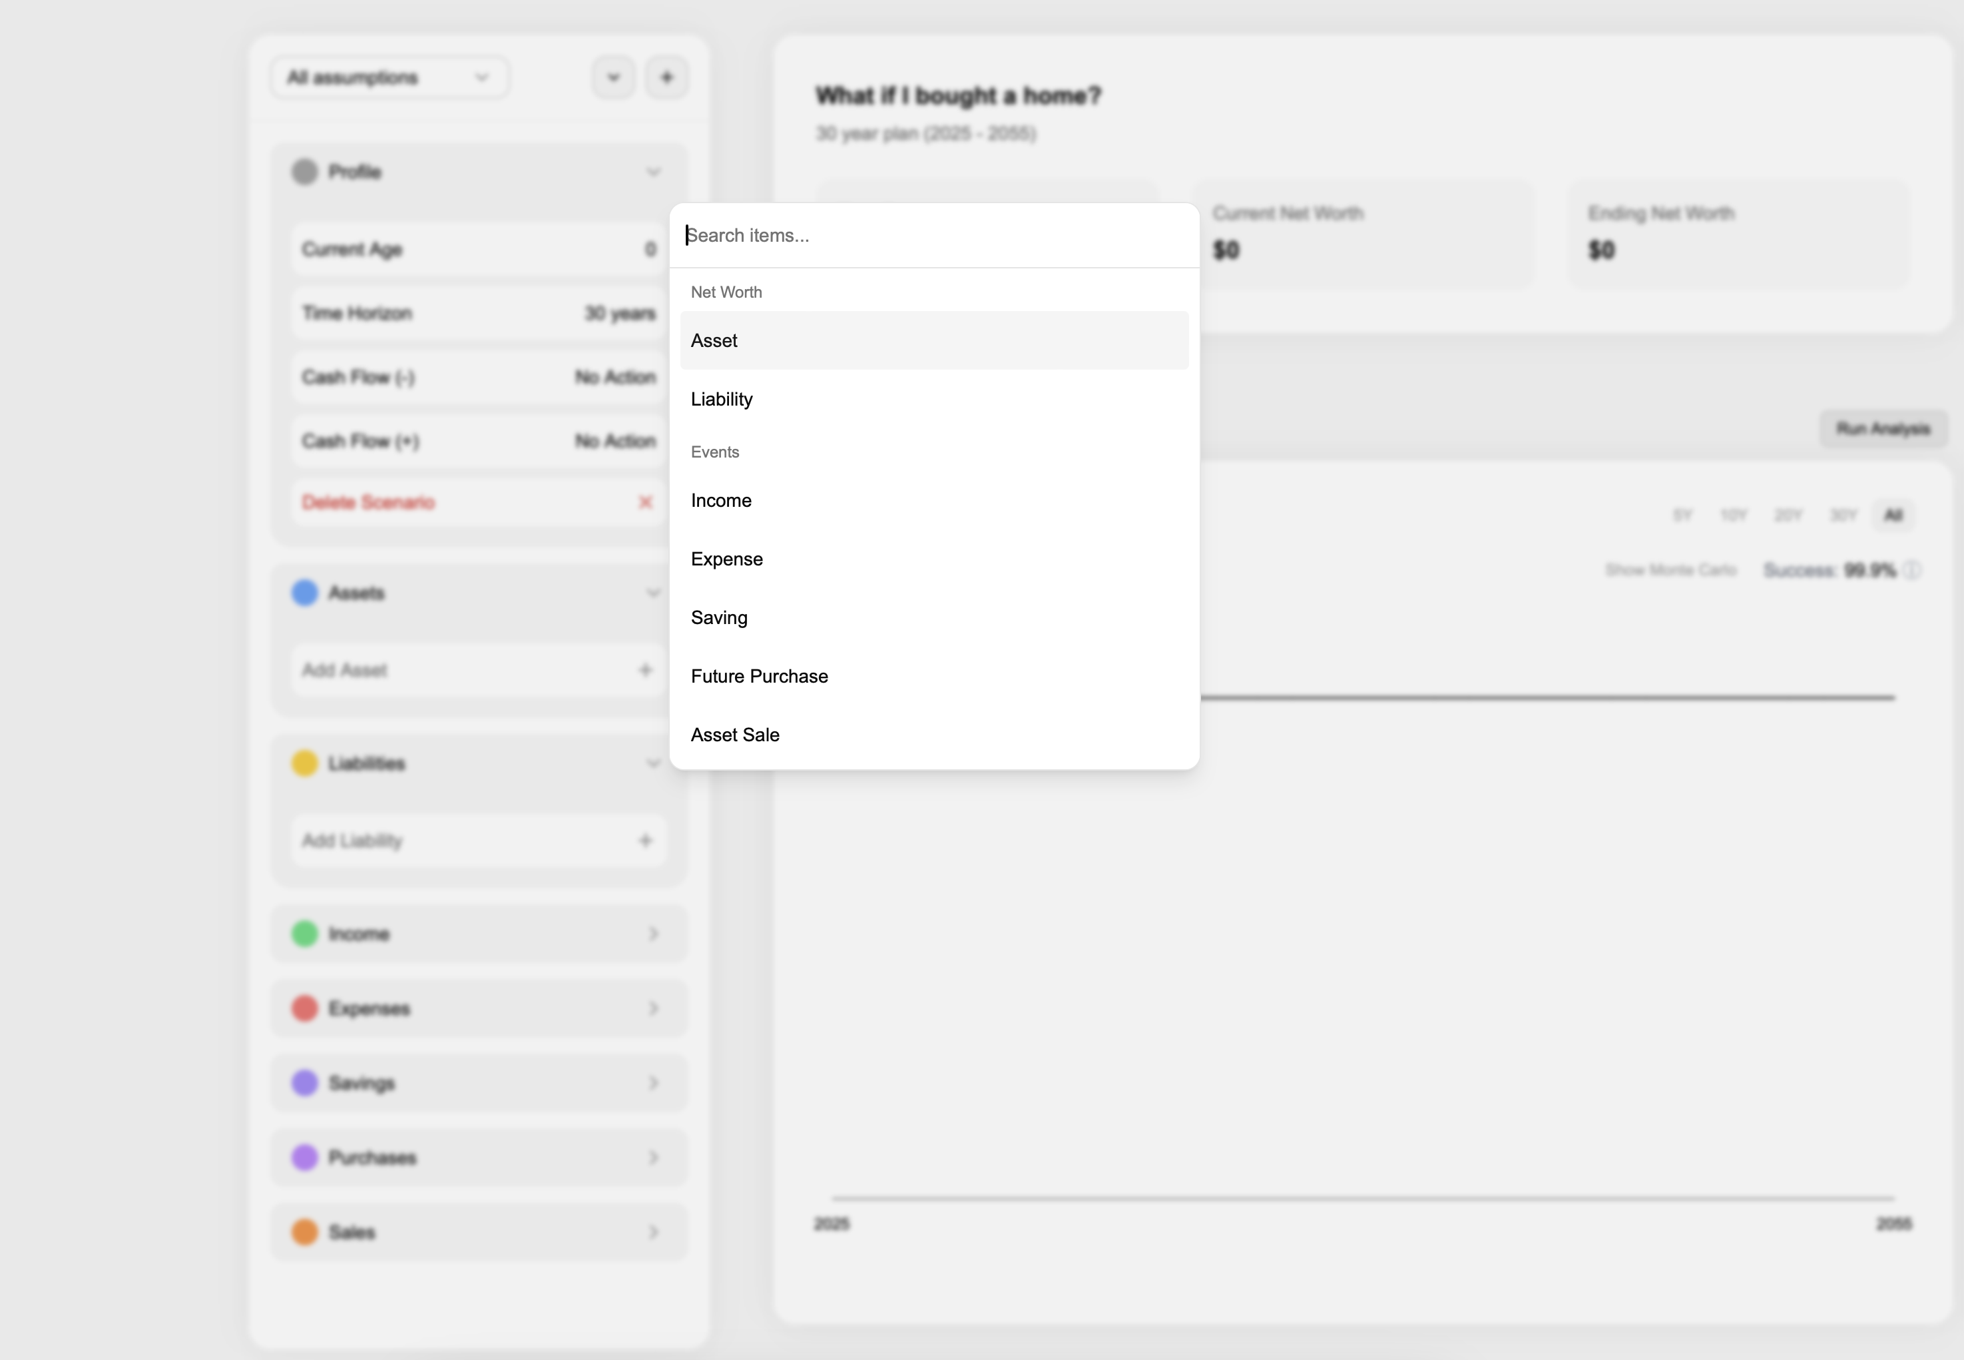
Task: Click plus icon next to Add Liability
Action: 644,841
